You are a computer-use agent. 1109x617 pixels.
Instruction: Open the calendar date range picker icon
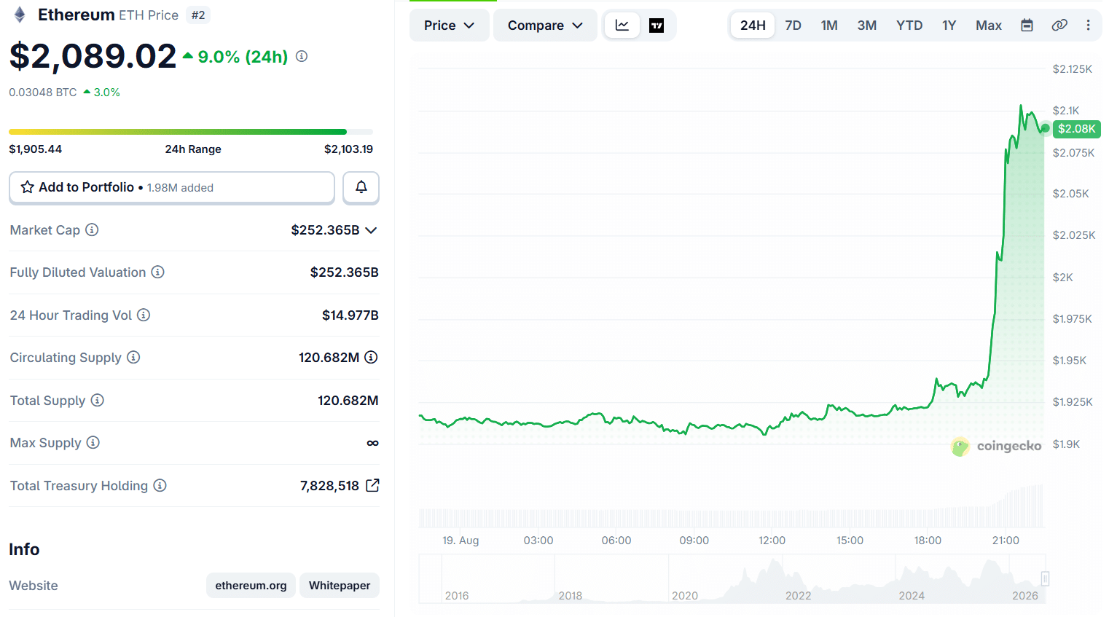tap(1027, 25)
